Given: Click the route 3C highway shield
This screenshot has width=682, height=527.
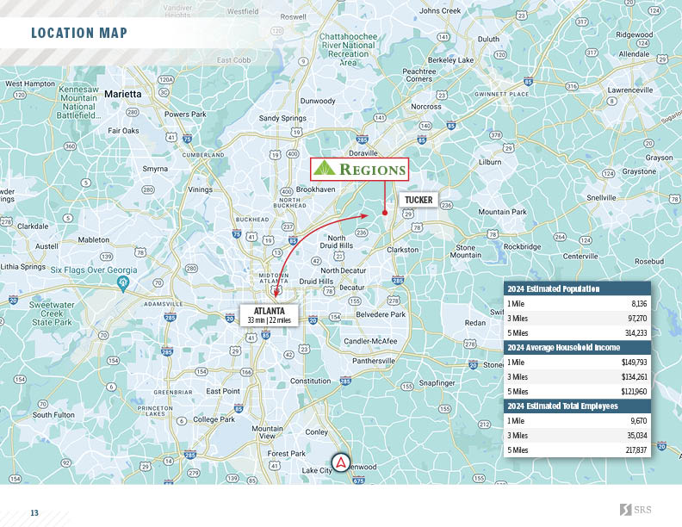Looking at the screenshot, I should 164,92.
